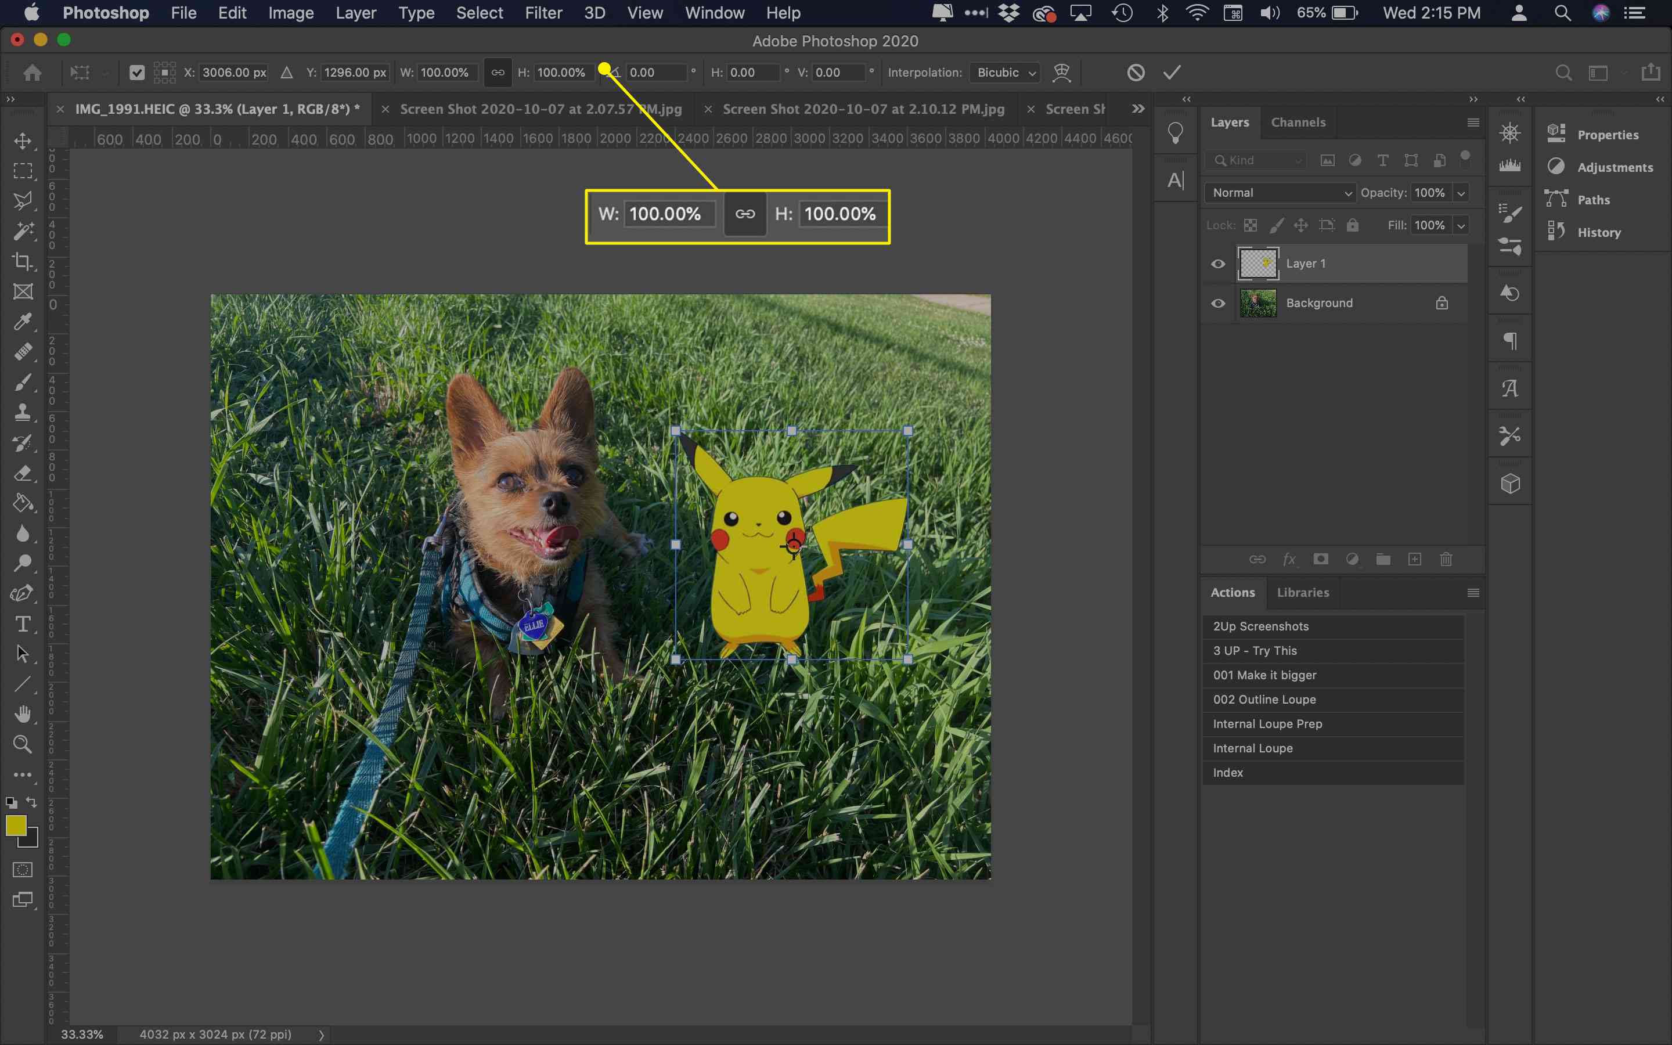Create new group folder icon
Screen dimensions: 1672x1045
pyautogui.click(x=1383, y=559)
